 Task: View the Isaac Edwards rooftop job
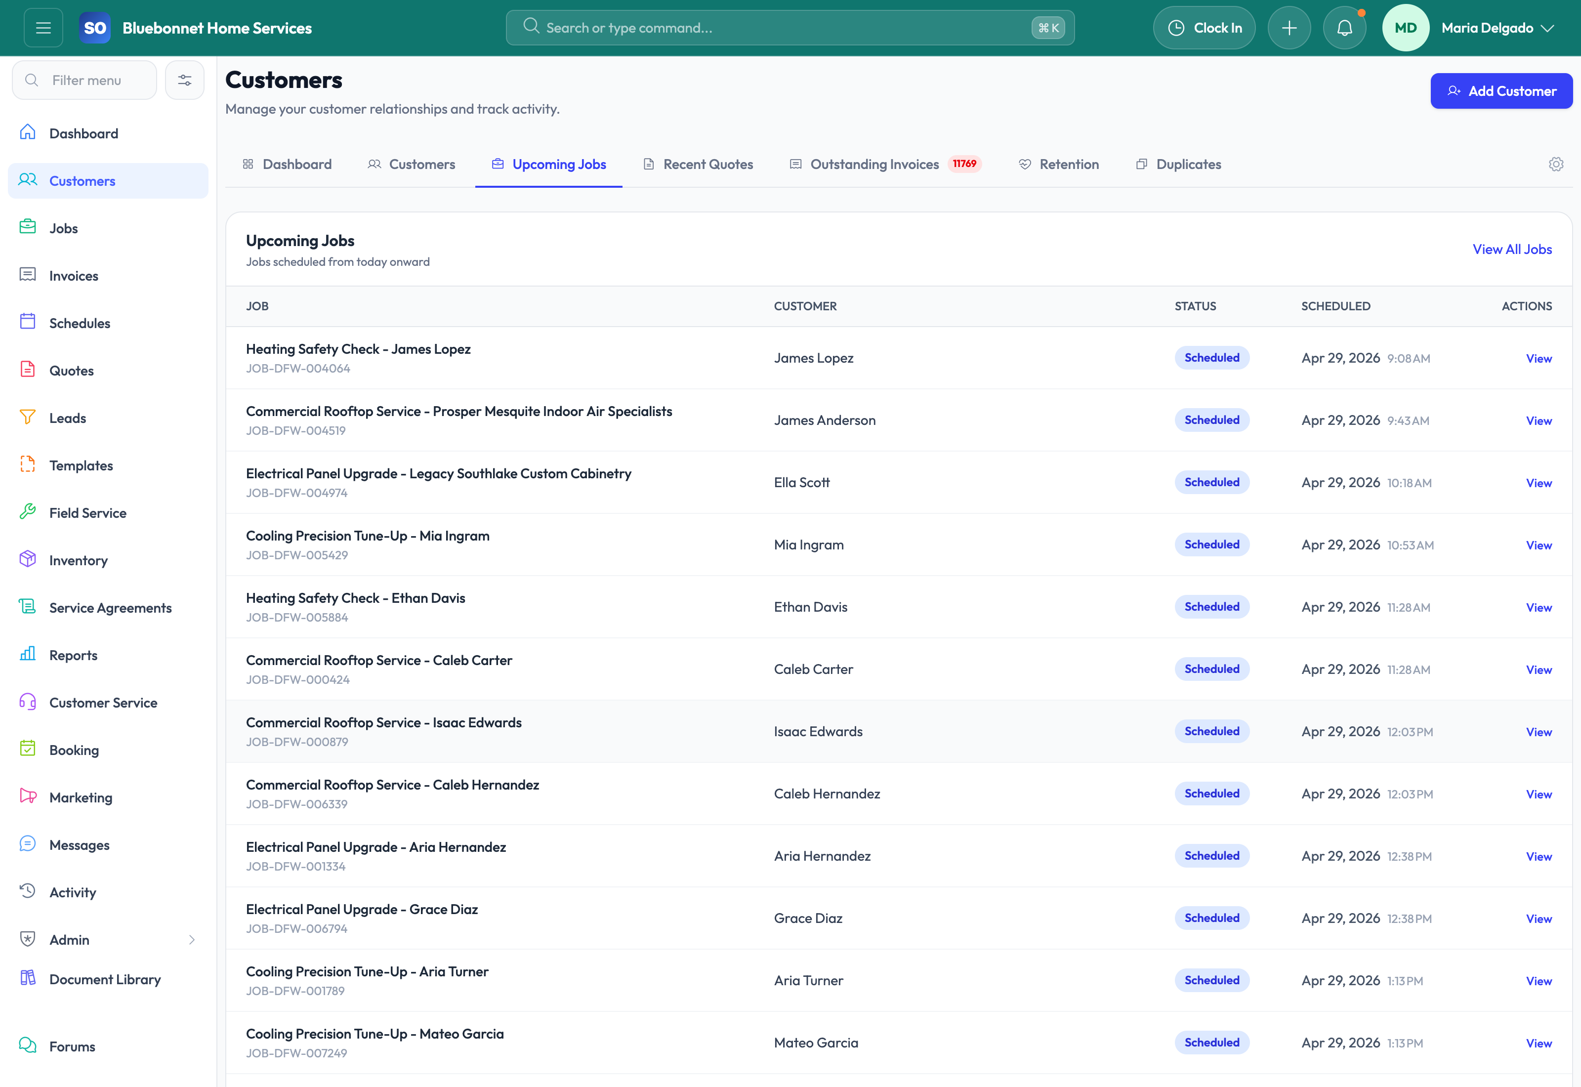1539,732
